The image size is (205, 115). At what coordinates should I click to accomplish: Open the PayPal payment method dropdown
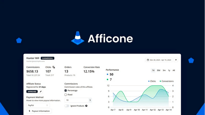pos(38,105)
